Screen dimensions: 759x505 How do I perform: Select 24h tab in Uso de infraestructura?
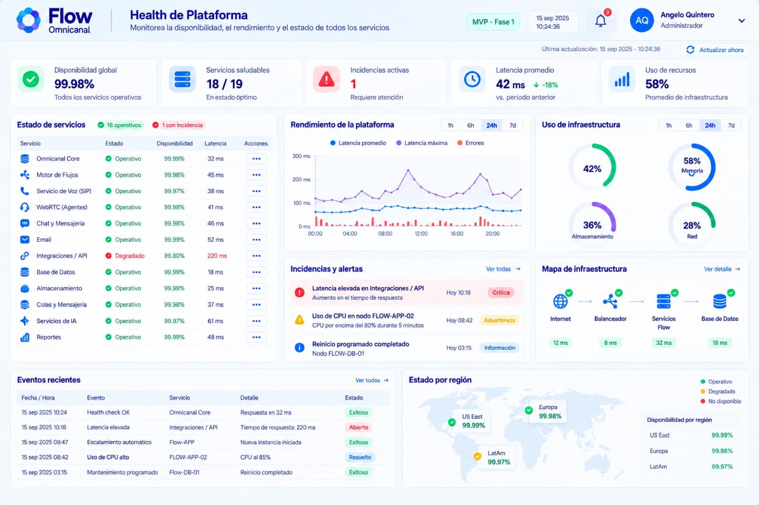pos(710,126)
